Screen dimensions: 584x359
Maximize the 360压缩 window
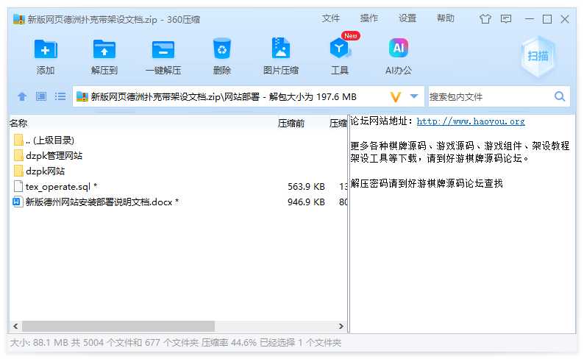point(547,18)
